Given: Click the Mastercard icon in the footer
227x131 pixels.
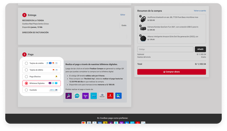Looking at the screenshot, I should pos(83,123).
